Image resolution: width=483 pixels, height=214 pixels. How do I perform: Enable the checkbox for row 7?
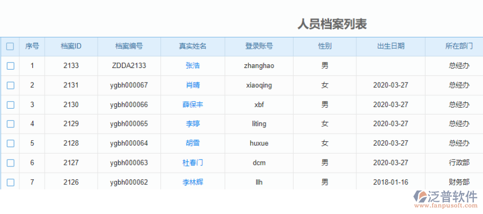pos(10,182)
